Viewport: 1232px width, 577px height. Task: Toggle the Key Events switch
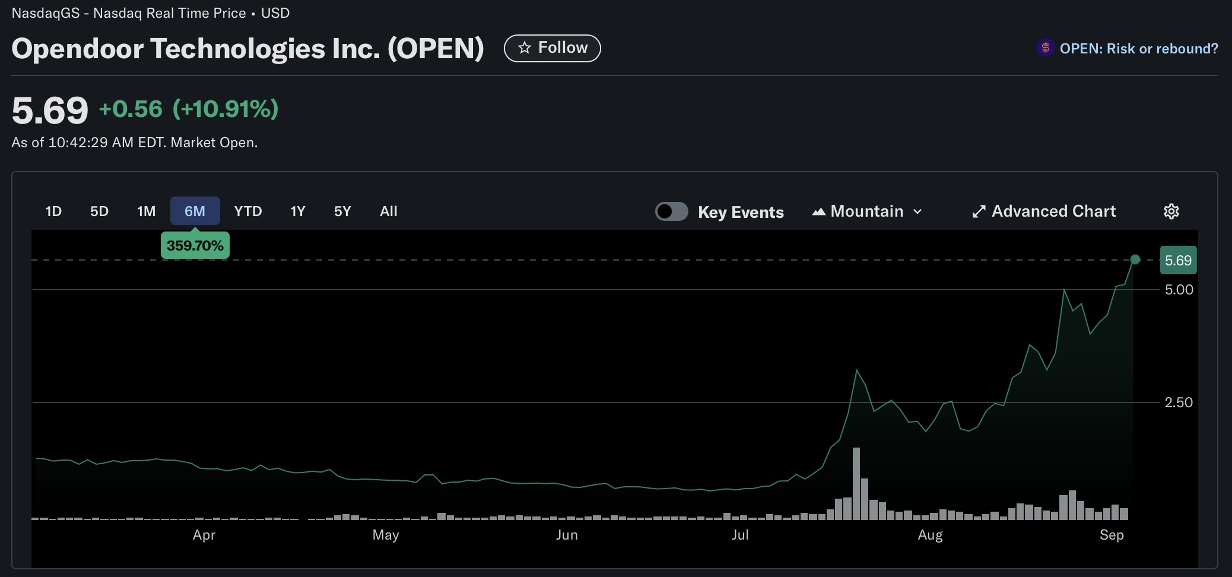click(x=671, y=211)
